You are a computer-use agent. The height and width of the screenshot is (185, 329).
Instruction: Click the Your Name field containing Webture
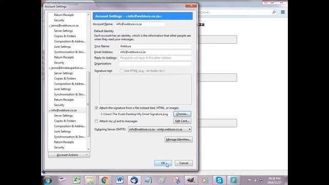(x=155, y=46)
